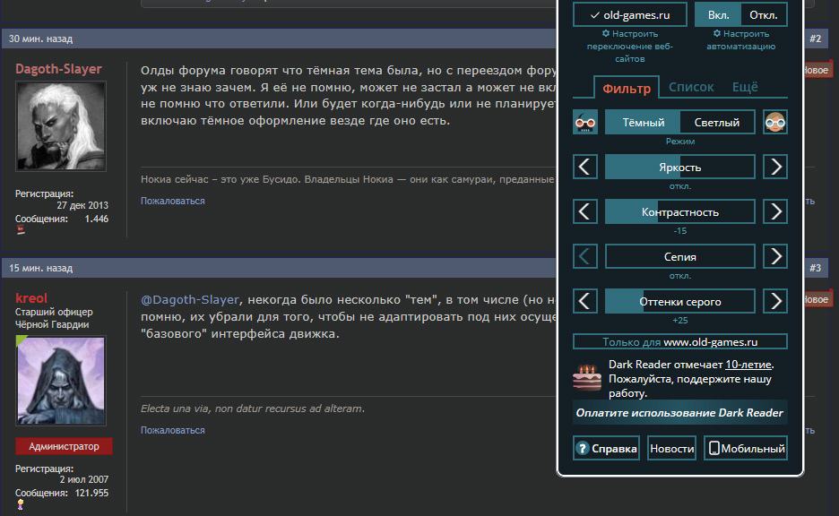Screen dimensions: 839x516
Task: Click Dagoth-Slayer's small trophy badge icon
Action: (x=21, y=230)
